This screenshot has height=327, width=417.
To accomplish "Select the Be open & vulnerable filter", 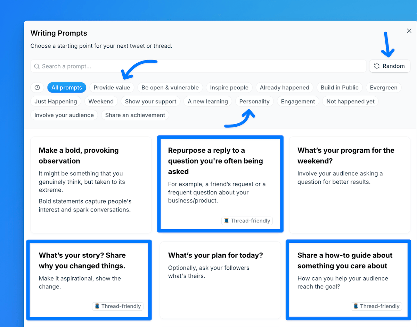I will [x=170, y=88].
